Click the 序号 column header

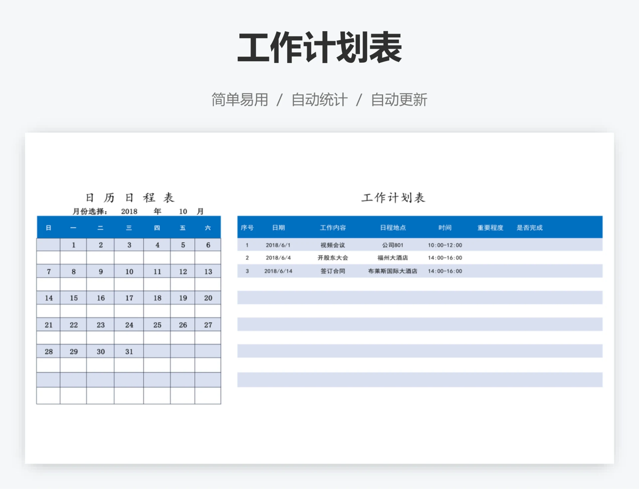pyautogui.click(x=248, y=228)
